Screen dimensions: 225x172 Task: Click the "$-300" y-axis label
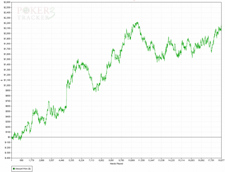(7, 153)
